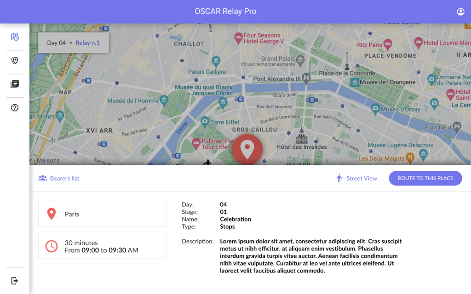Image resolution: width=471 pixels, height=294 pixels.
Task: Click the Museo d'Orsay camera marker
Action: point(375,108)
